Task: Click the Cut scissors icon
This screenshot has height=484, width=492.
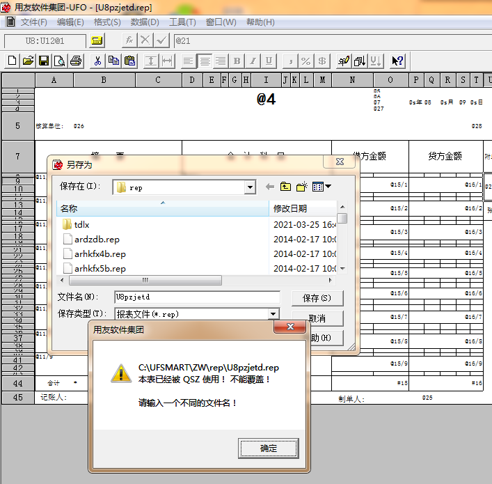Action: [97, 61]
